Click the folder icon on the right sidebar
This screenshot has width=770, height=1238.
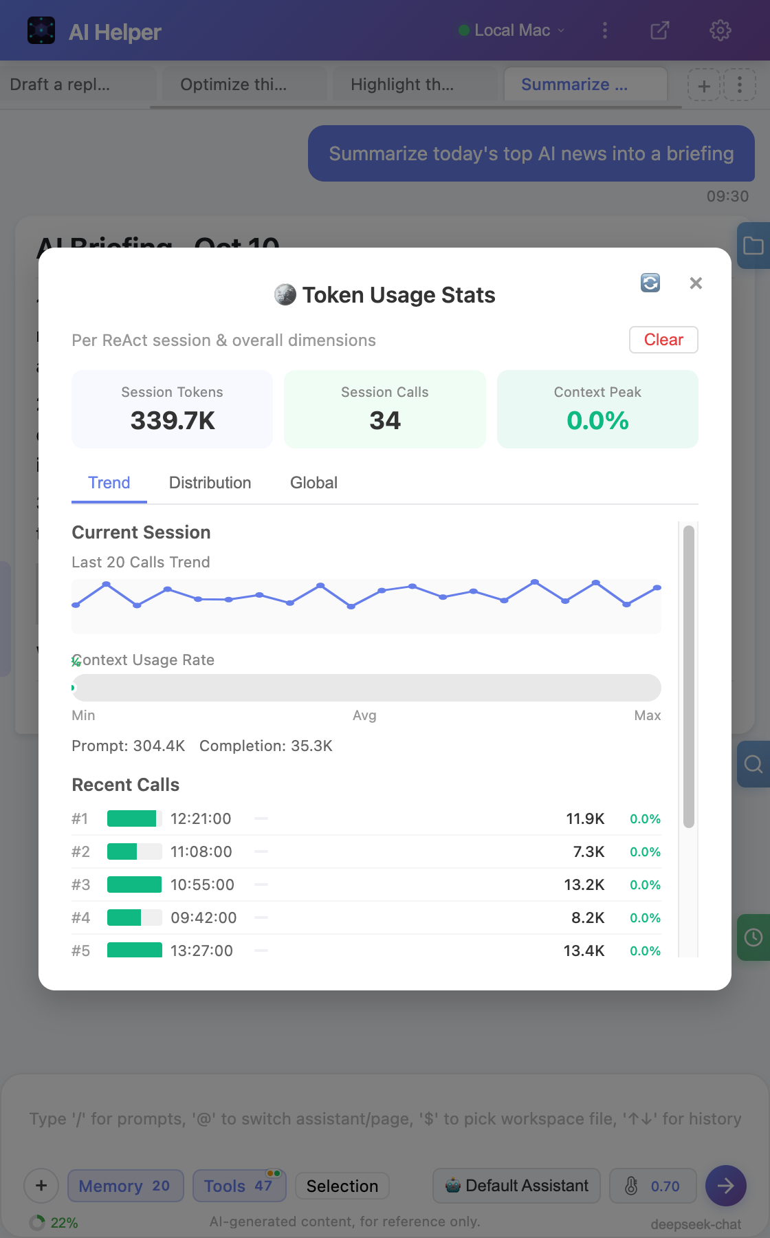coord(753,246)
